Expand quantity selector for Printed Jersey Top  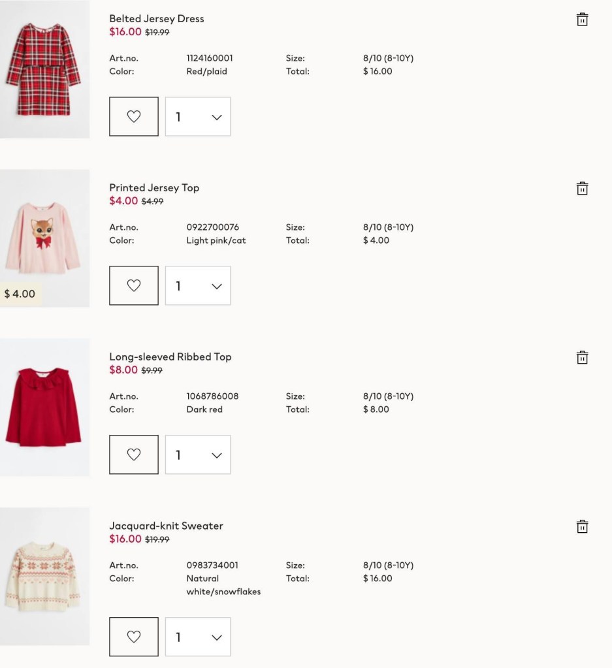198,285
